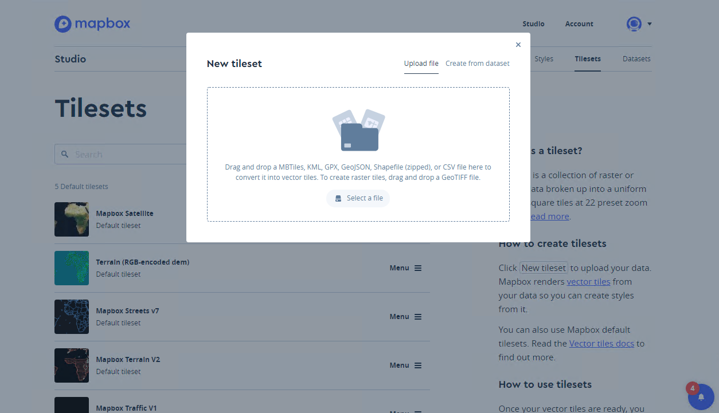Go to the Styles tab

[544, 59]
